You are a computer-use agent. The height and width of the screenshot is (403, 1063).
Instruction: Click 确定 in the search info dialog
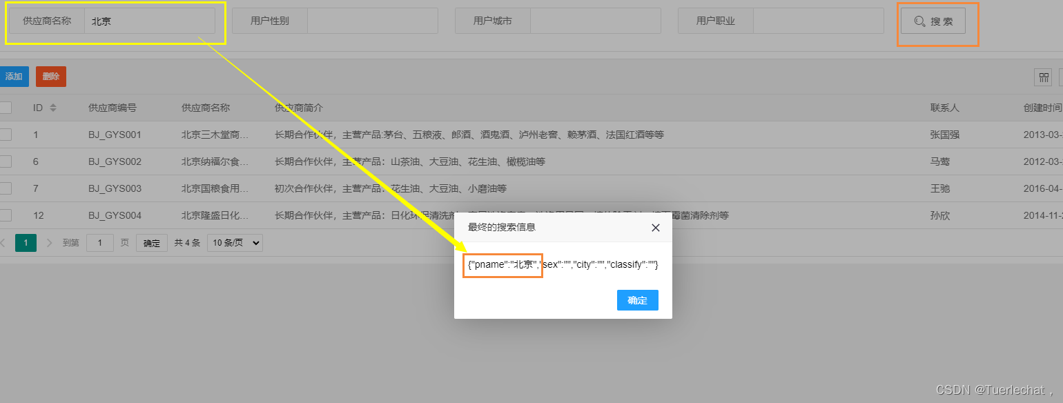[x=636, y=299]
